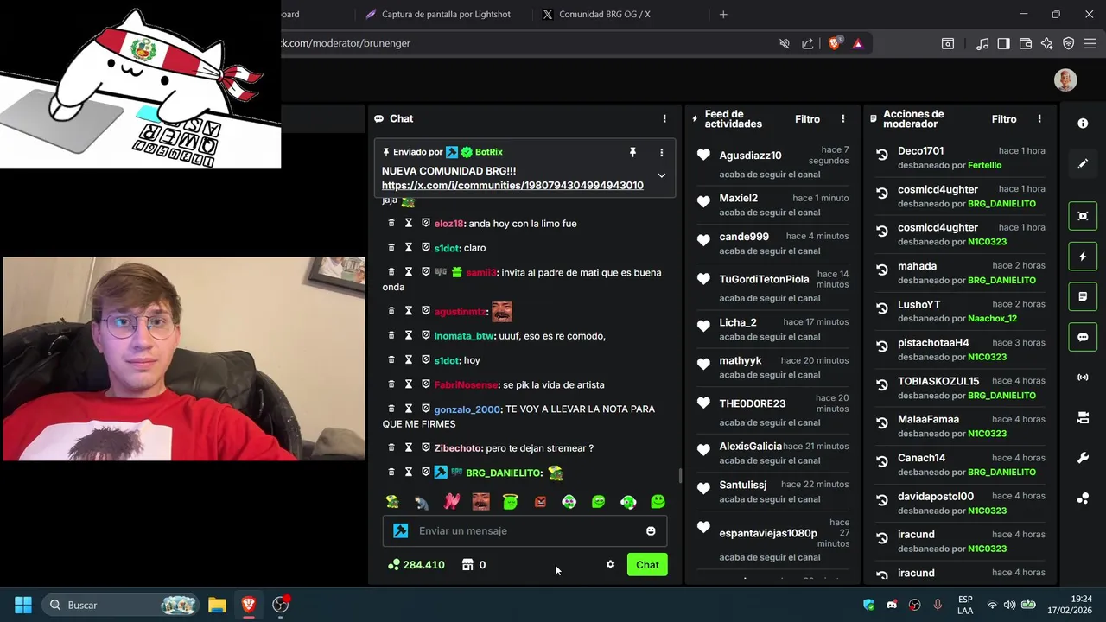Viewport: 1106px width, 622px height.
Task: Open the Brave hamburger main menu
Action: pos(1090,43)
